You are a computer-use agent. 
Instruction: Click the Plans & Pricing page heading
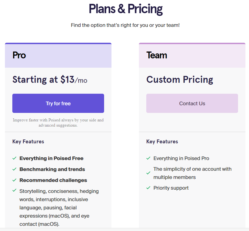point(126,9)
